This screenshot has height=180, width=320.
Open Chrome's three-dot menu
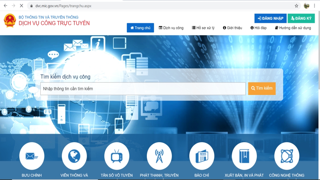click(314, 6)
